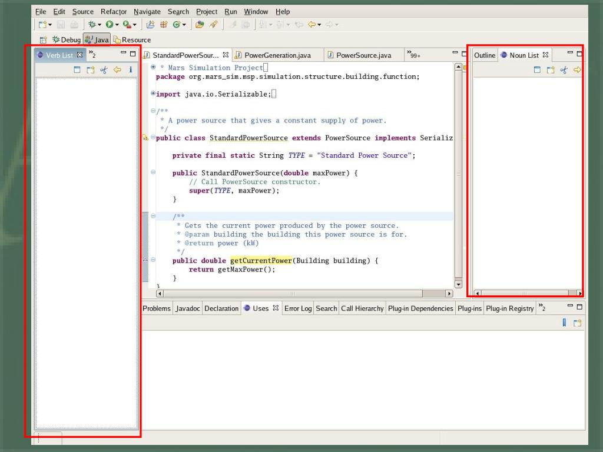Select the Outline view tab
Image resolution: width=603 pixels, height=452 pixels.
click(x=485, y=55)
